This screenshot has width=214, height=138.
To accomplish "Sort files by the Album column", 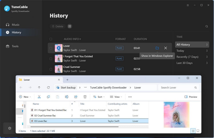I will [136, 104].
